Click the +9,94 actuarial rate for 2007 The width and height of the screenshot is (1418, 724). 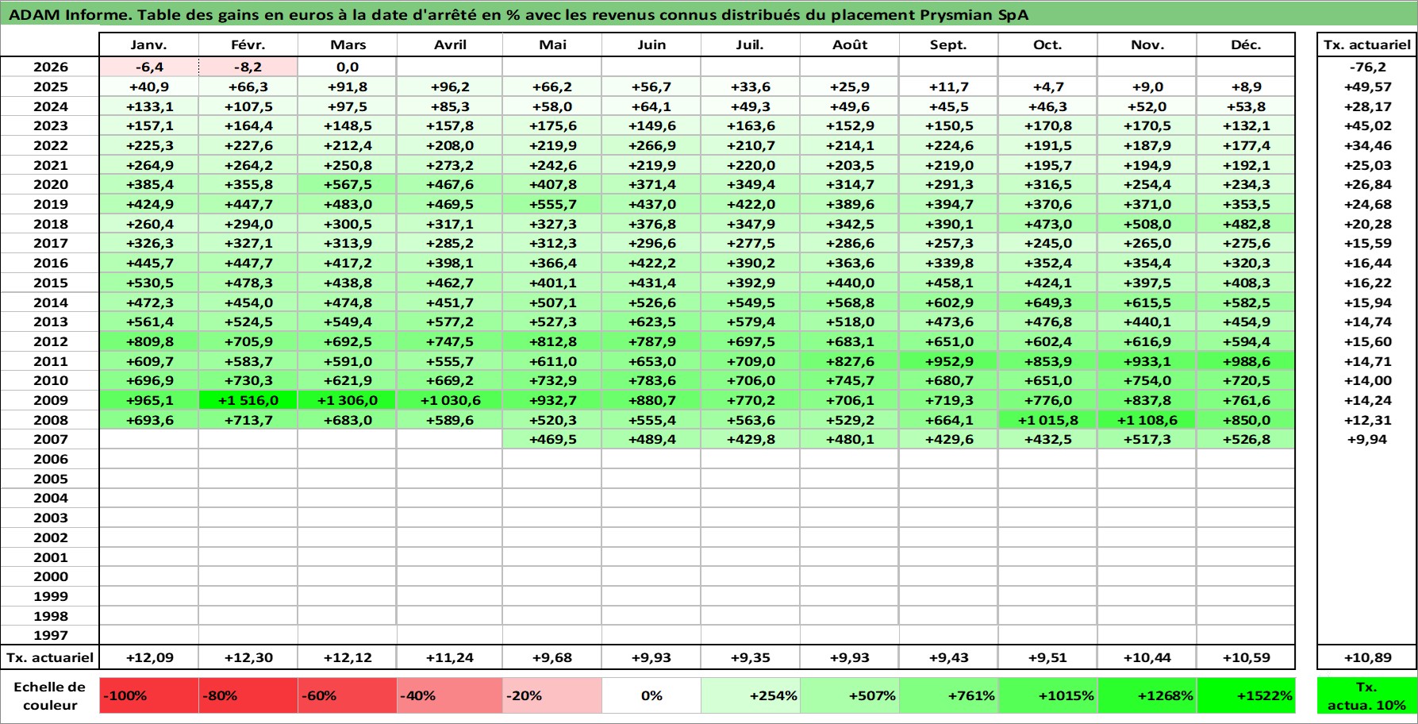(x=1366, y=439)
